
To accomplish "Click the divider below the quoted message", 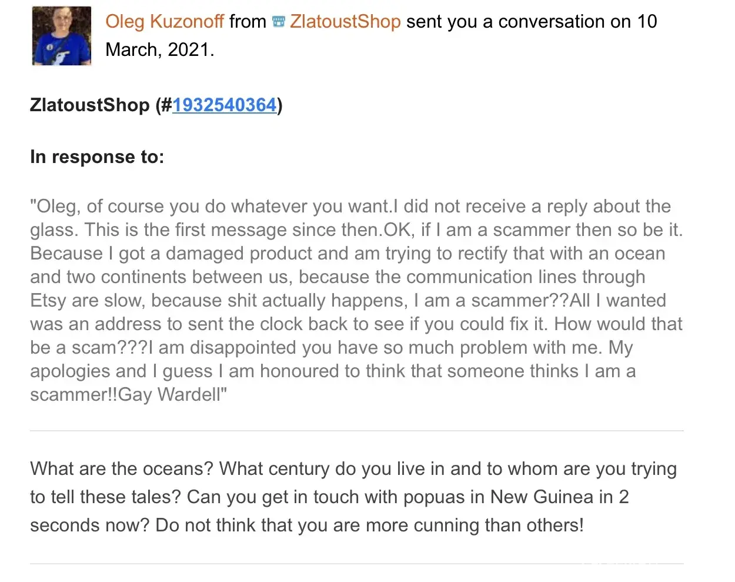I will pos(356,431).
